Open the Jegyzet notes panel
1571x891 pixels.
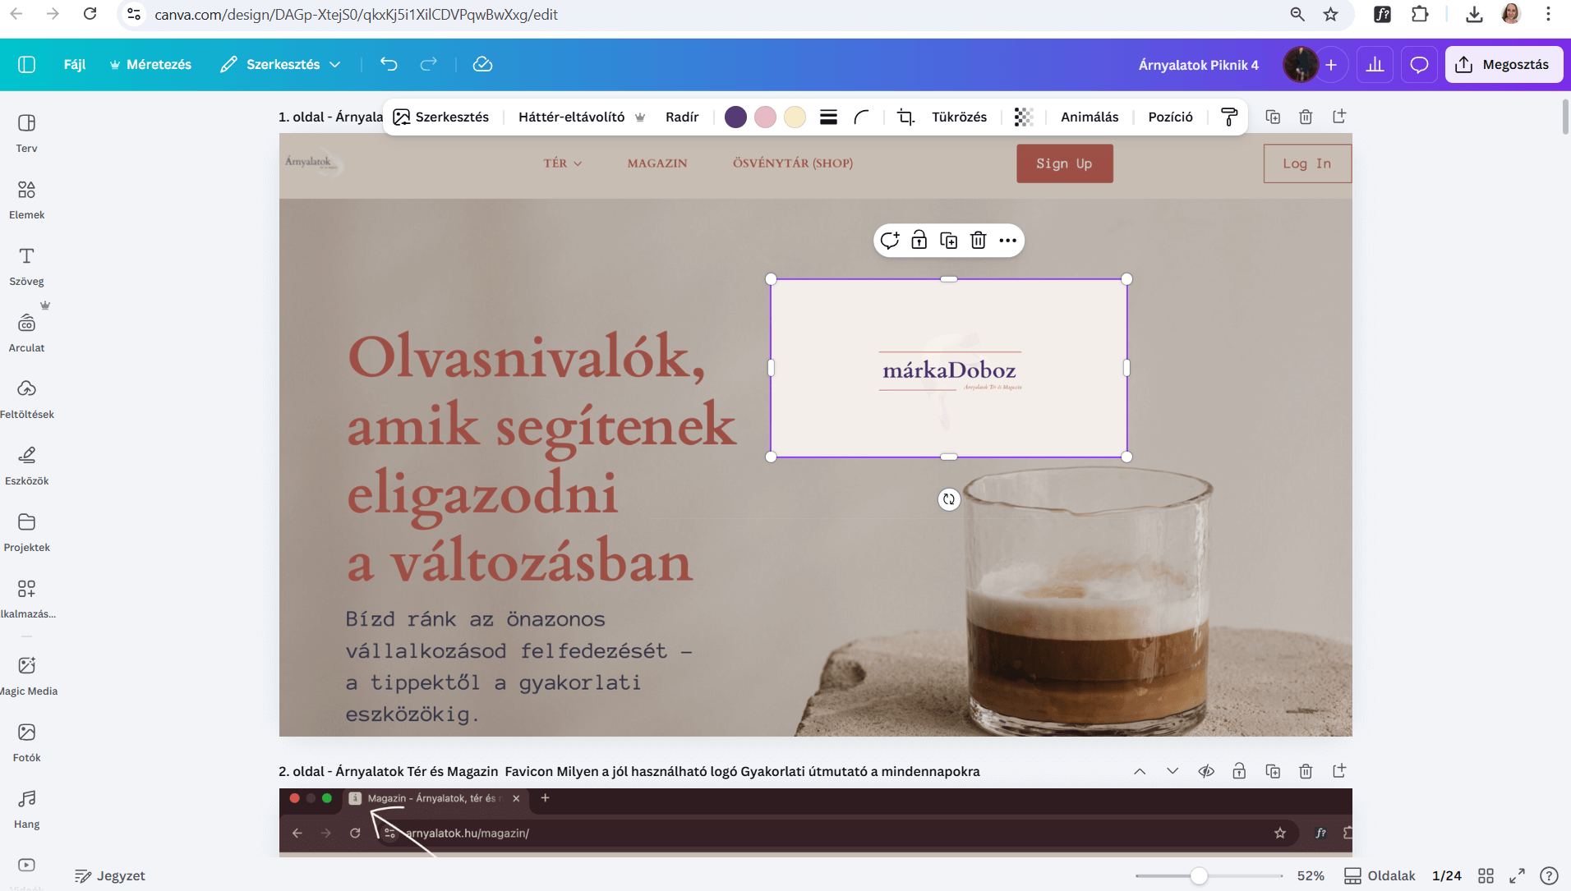click(110, 875)
